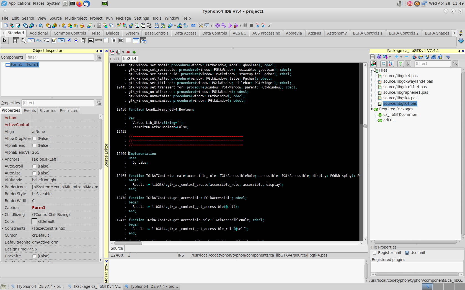Click the Stop debugger button

(x=251, y=25)
